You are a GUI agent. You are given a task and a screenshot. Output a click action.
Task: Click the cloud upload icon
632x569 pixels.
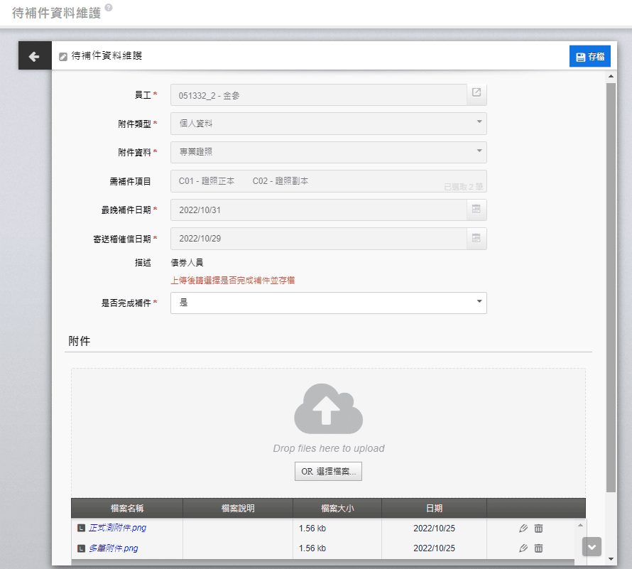click(x=328, y=409)
